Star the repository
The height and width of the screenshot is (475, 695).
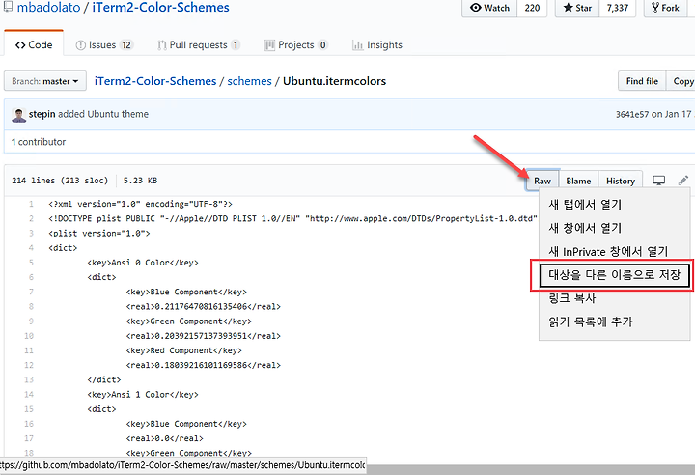coord(577,8)
